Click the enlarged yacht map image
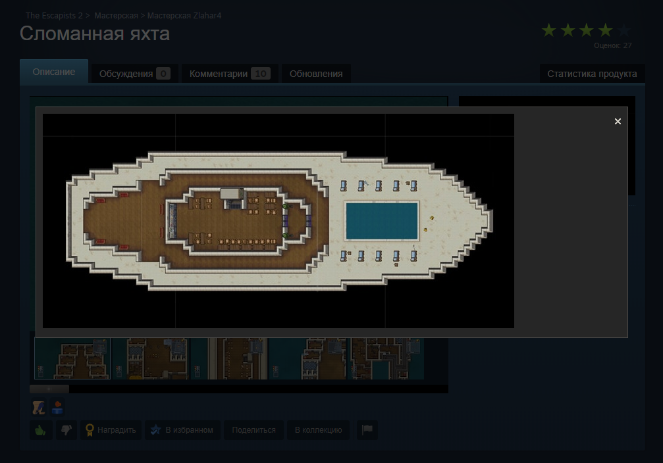The image size is (663, 463). click(x=278, y=221)
